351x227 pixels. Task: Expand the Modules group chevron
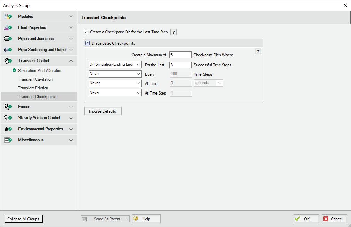pyautogui.click(x=71, y=16)
